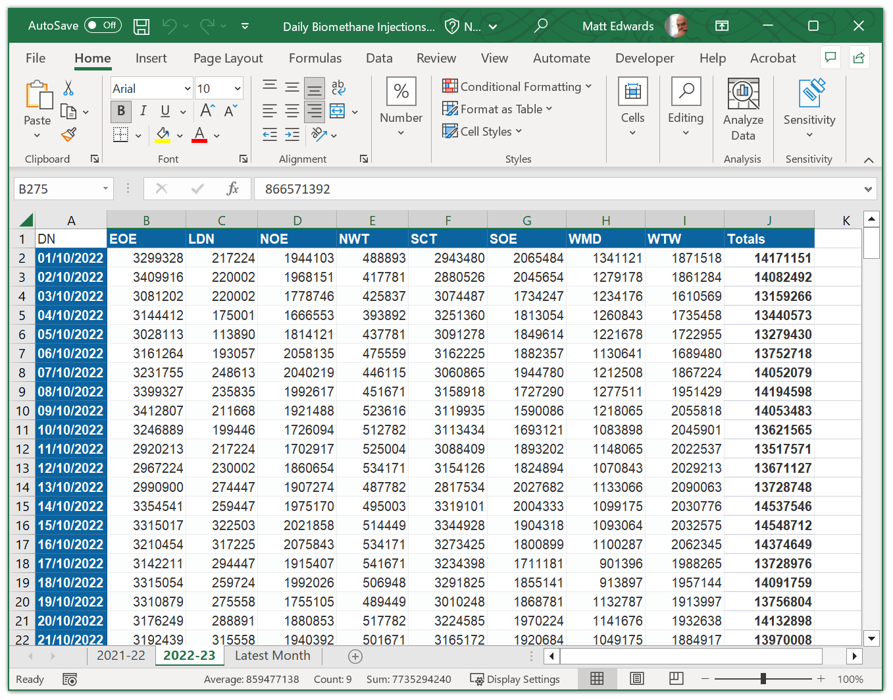Screen dimensions: 893x700
Task: Switch to the Latest Month sheet tab
Action: [x=272, y=655]
